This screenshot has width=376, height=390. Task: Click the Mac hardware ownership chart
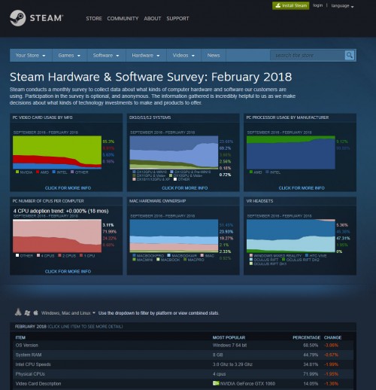coord(174,236)
